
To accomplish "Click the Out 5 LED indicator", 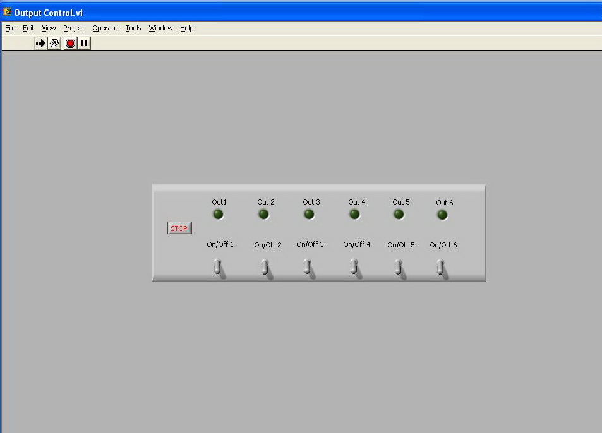I will [399, 215].
